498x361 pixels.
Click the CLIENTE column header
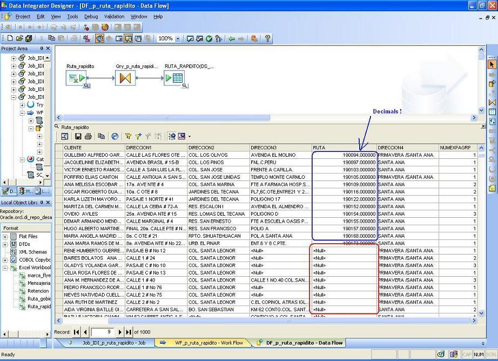[x=93, y=148]
